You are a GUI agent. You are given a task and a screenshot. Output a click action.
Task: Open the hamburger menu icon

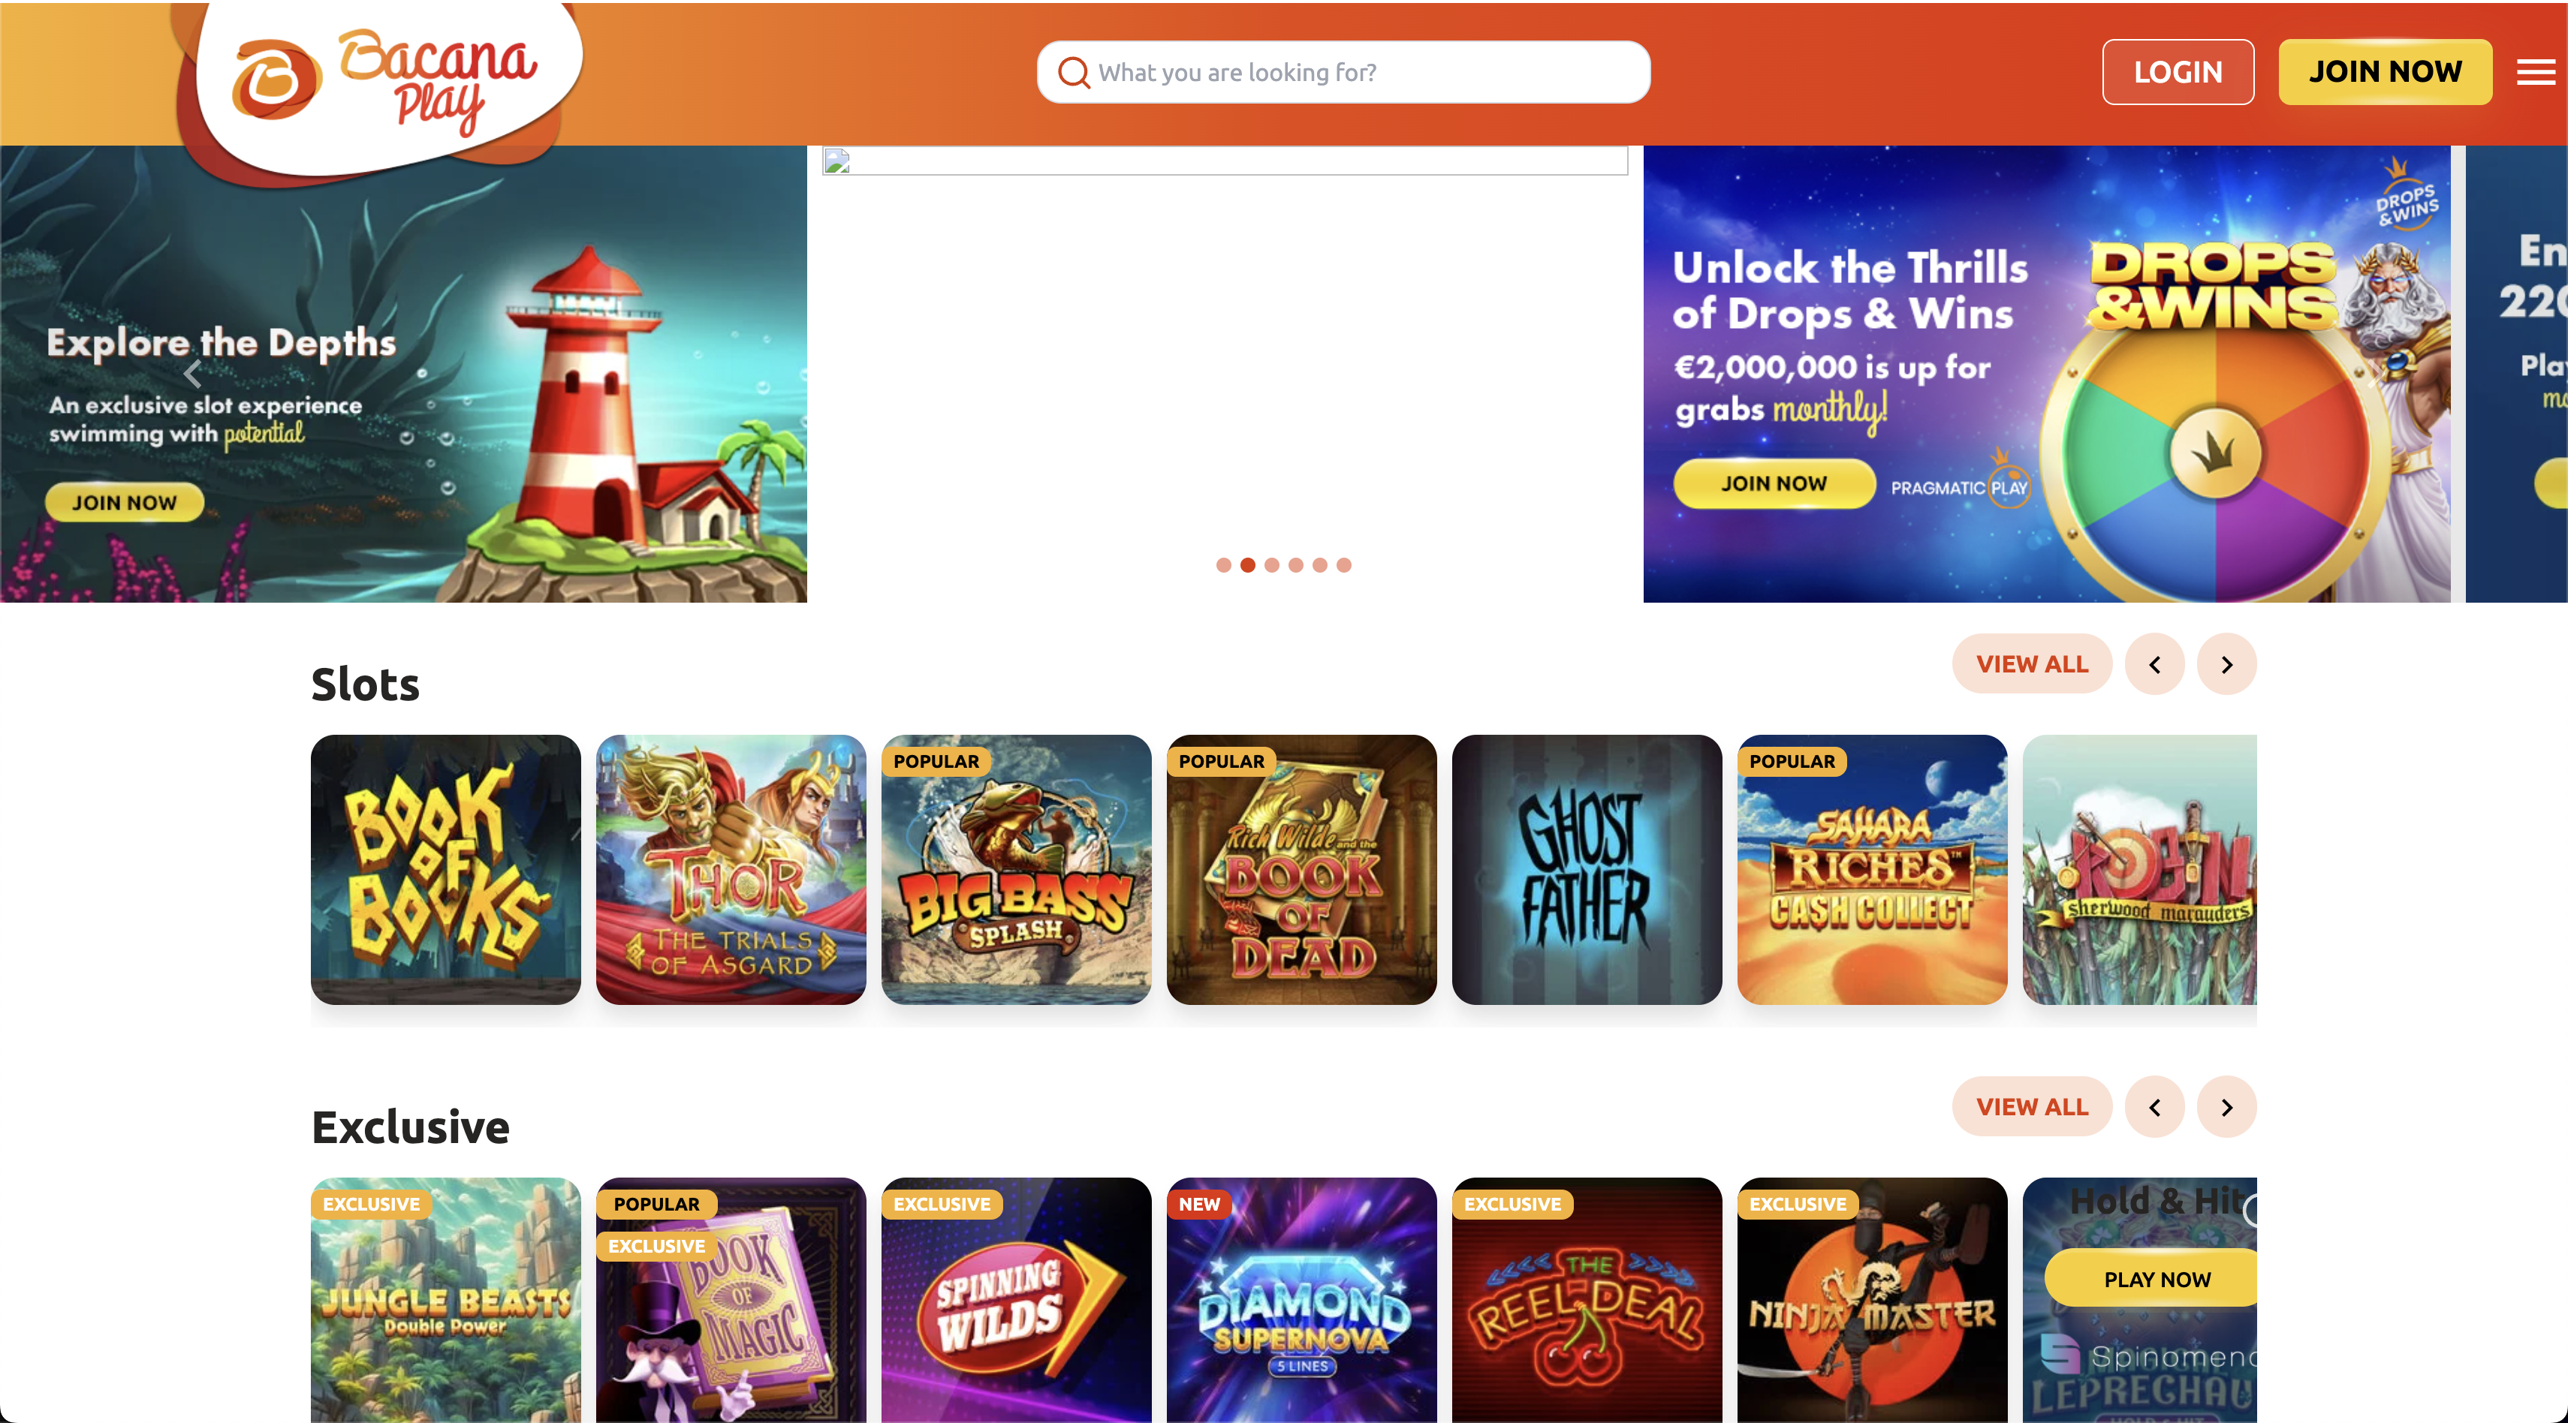(x=2535, y=72)
